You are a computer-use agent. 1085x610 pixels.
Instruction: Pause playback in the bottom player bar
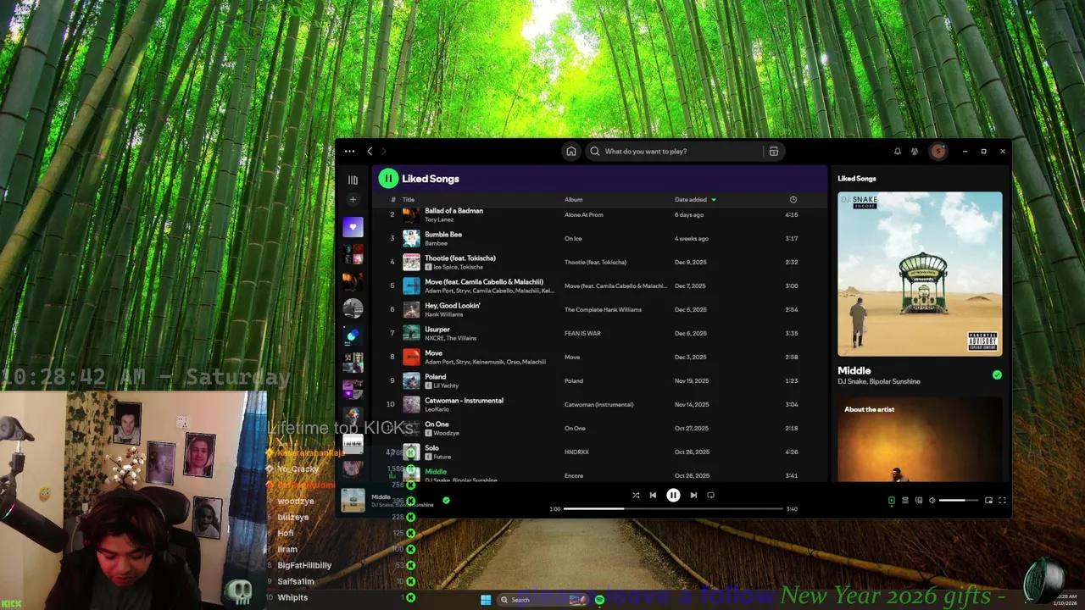click(673, 496)
